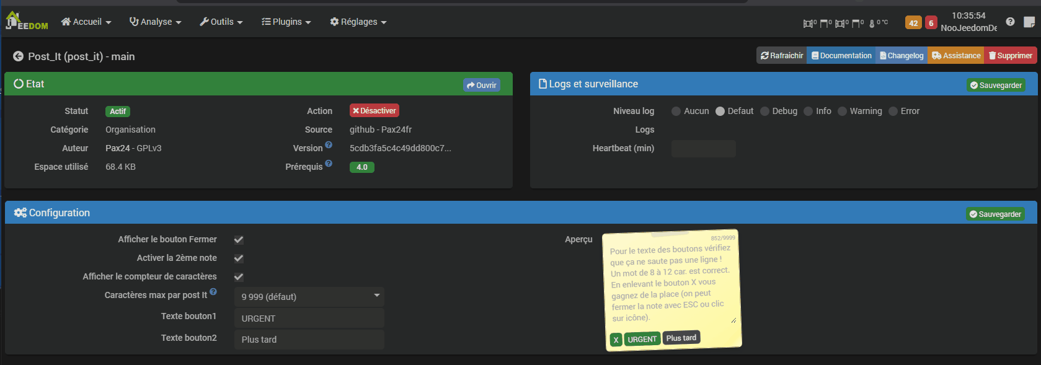
Task: Click the resize grip of the preview note
Action: (x=733, y=320)
